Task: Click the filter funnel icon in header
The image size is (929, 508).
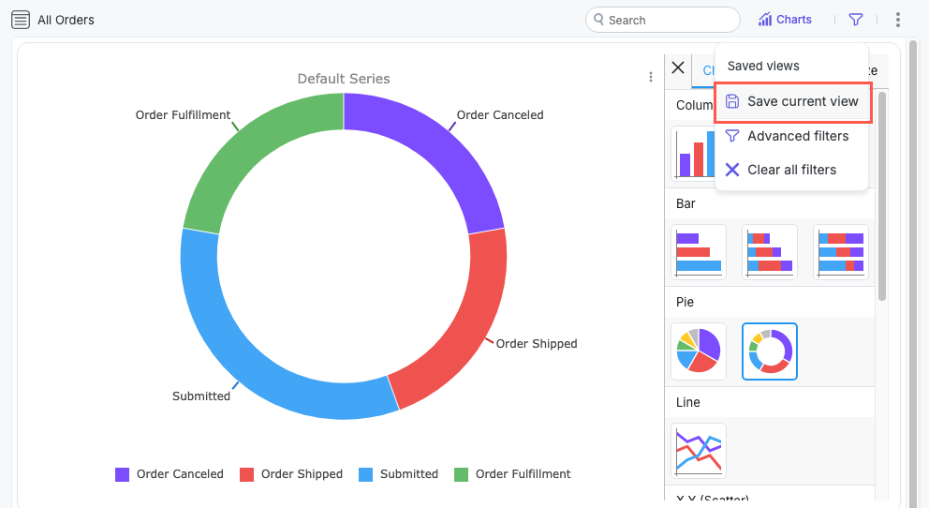Action: pyautogui.click(x=855, y=20)
